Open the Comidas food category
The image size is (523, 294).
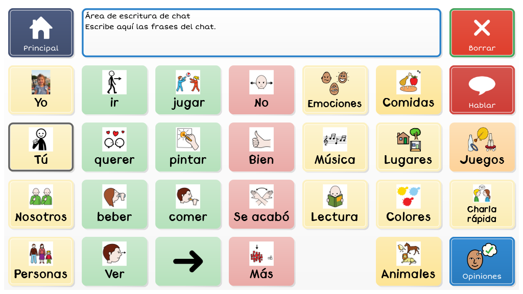pyautogui.click(x=408, y=90)
